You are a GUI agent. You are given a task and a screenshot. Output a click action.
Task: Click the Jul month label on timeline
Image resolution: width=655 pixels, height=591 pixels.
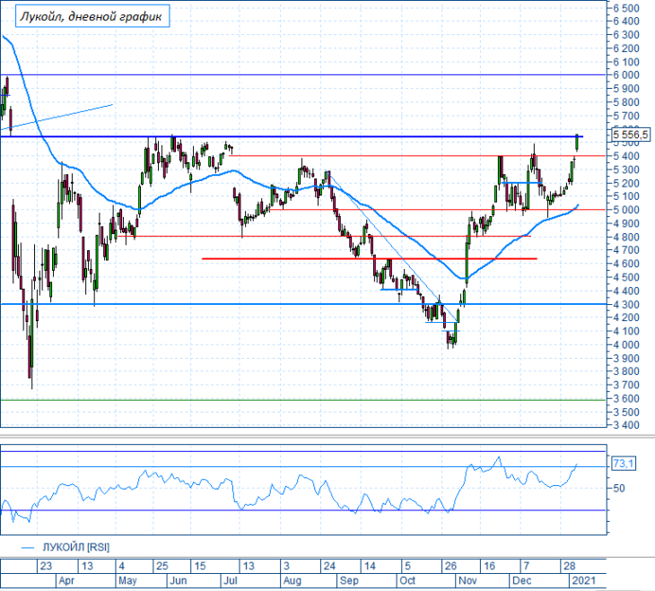231,580
